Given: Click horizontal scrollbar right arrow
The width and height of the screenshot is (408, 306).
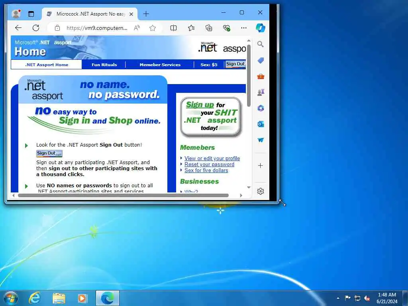Looking at the screenshot, I should tap(241, 195).
